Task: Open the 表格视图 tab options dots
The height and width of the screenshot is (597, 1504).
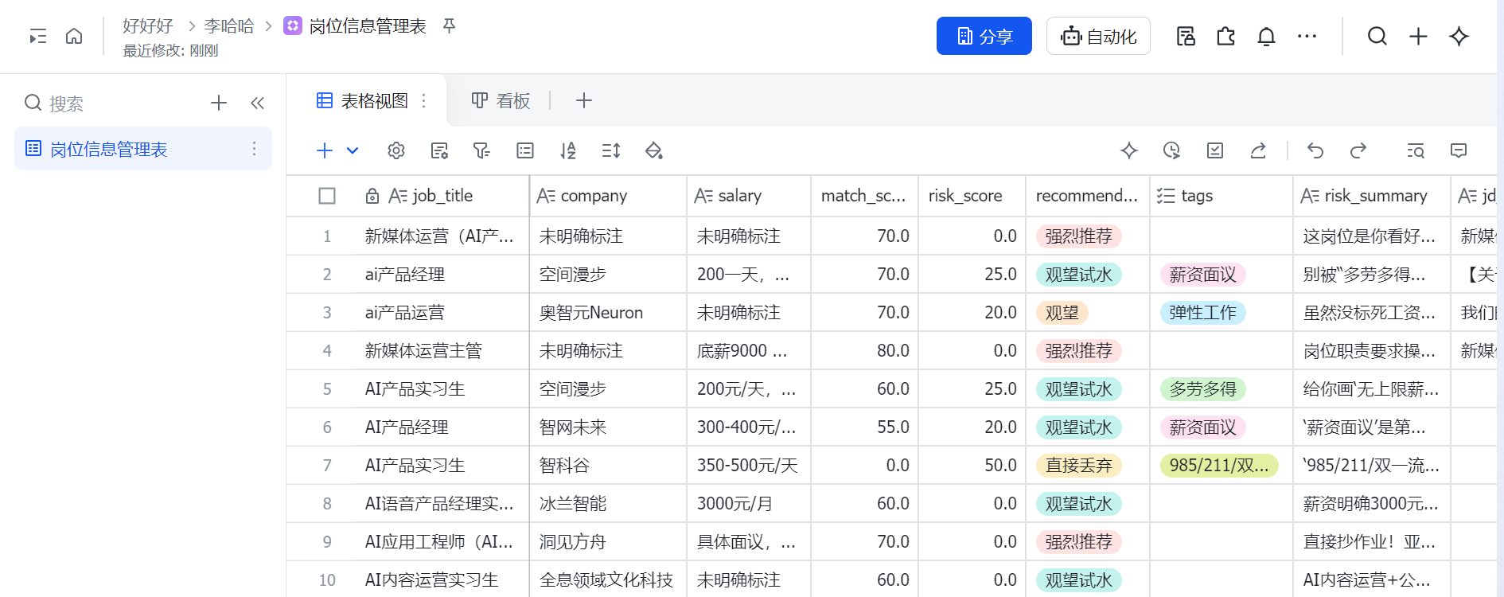Action: pyautogui.click(x=424, y=100)
